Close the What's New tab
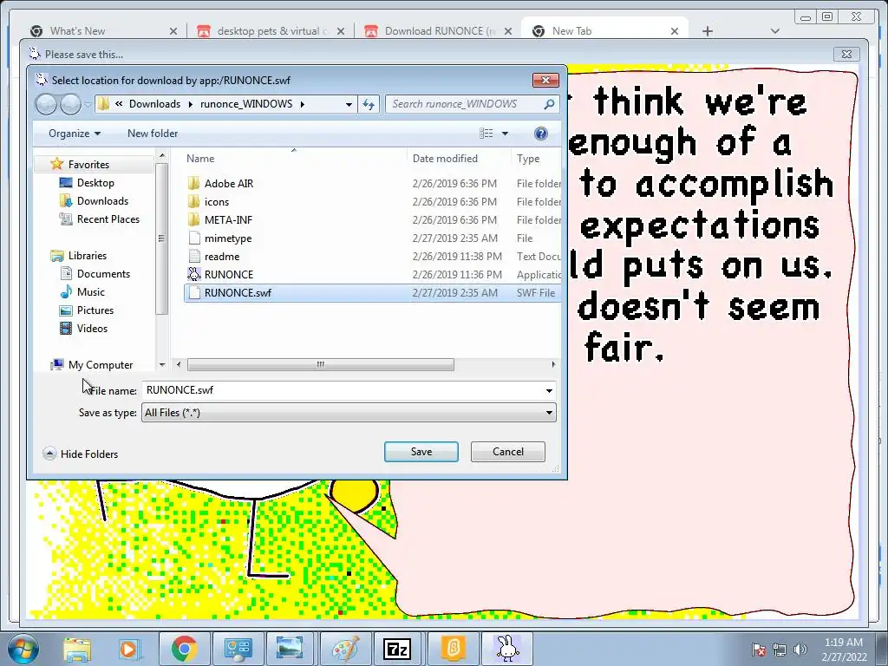The height and width of the screenshot is (666, 888). click(173, 31)
